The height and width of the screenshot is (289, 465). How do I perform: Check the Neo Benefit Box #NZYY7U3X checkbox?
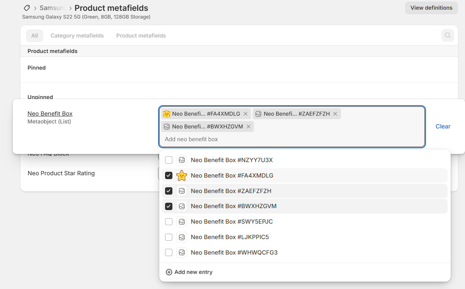[169, 160]
